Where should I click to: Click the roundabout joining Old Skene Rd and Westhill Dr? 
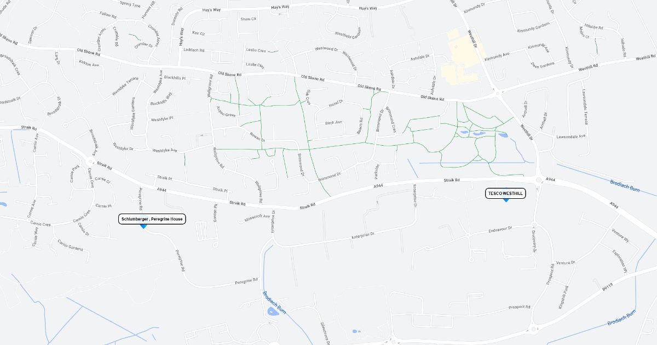tap(497, 94)
